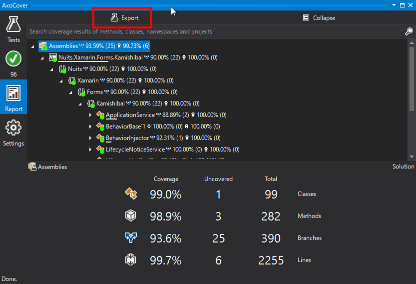Screen dimensions: 416x284
Task: Click the Uncovered column header
Action: tap(218, 179)
